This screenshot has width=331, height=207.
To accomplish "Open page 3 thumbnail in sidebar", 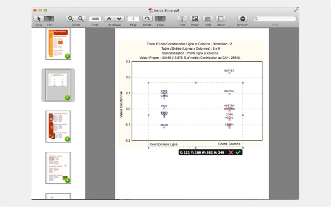I will click(58, 127).
